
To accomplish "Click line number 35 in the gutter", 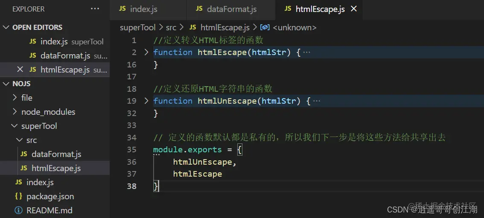I will click(131, 150).
